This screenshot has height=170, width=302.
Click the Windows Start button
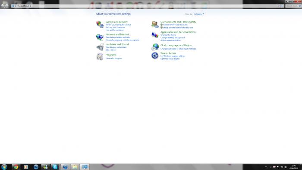(4, 167)
